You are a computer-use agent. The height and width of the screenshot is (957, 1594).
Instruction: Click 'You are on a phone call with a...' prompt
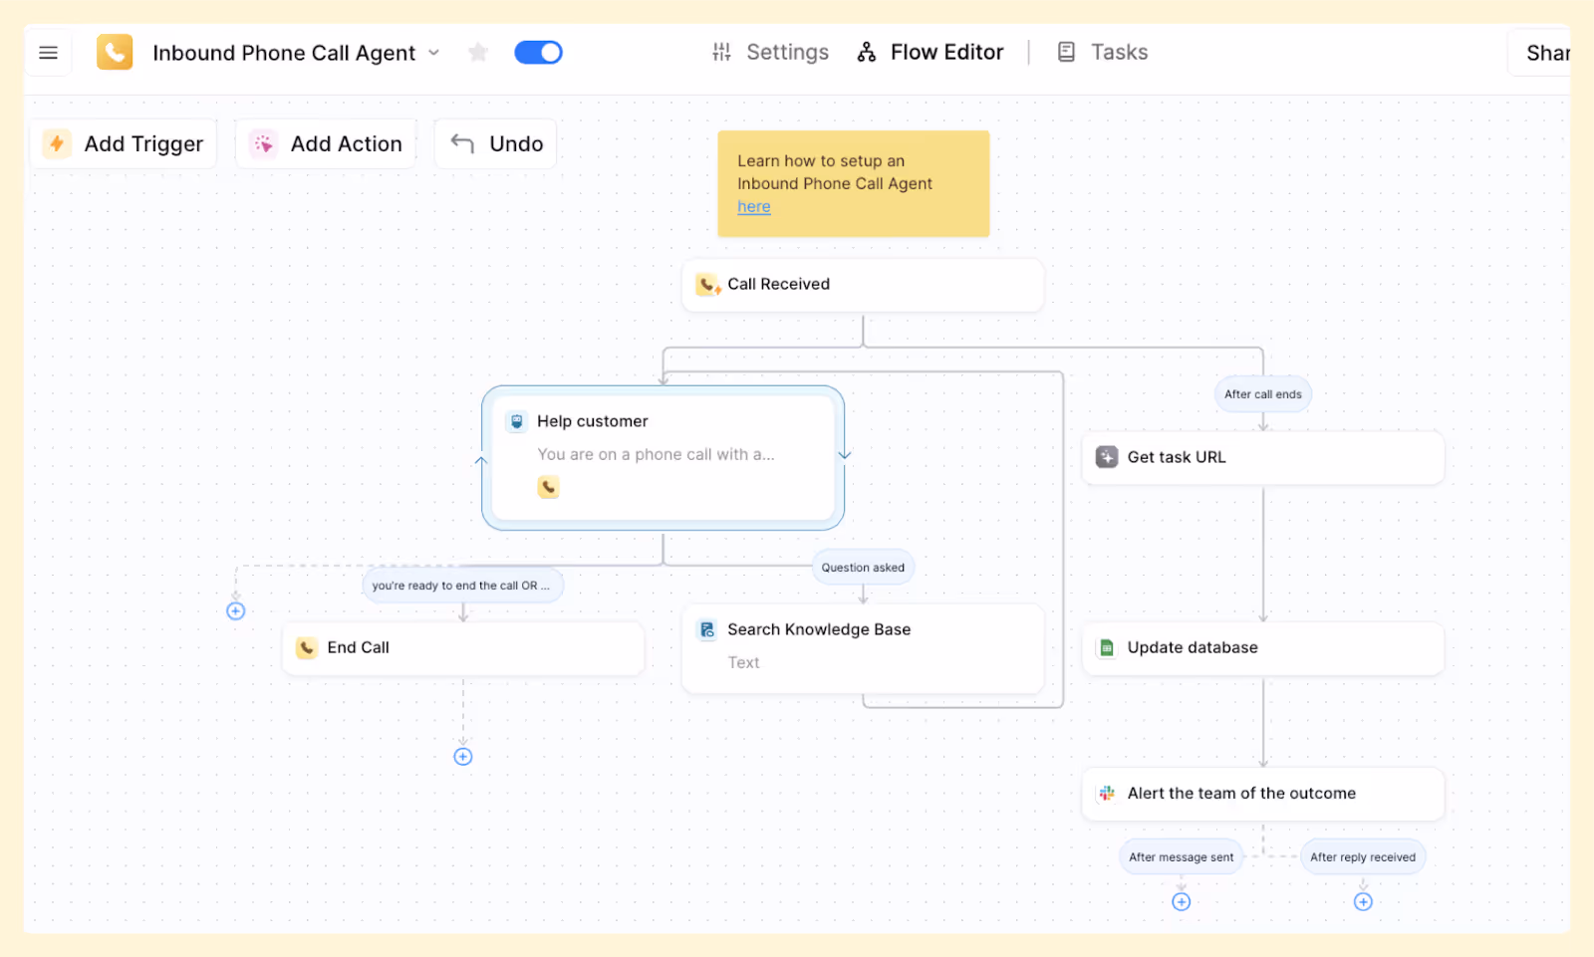(656, 455)
